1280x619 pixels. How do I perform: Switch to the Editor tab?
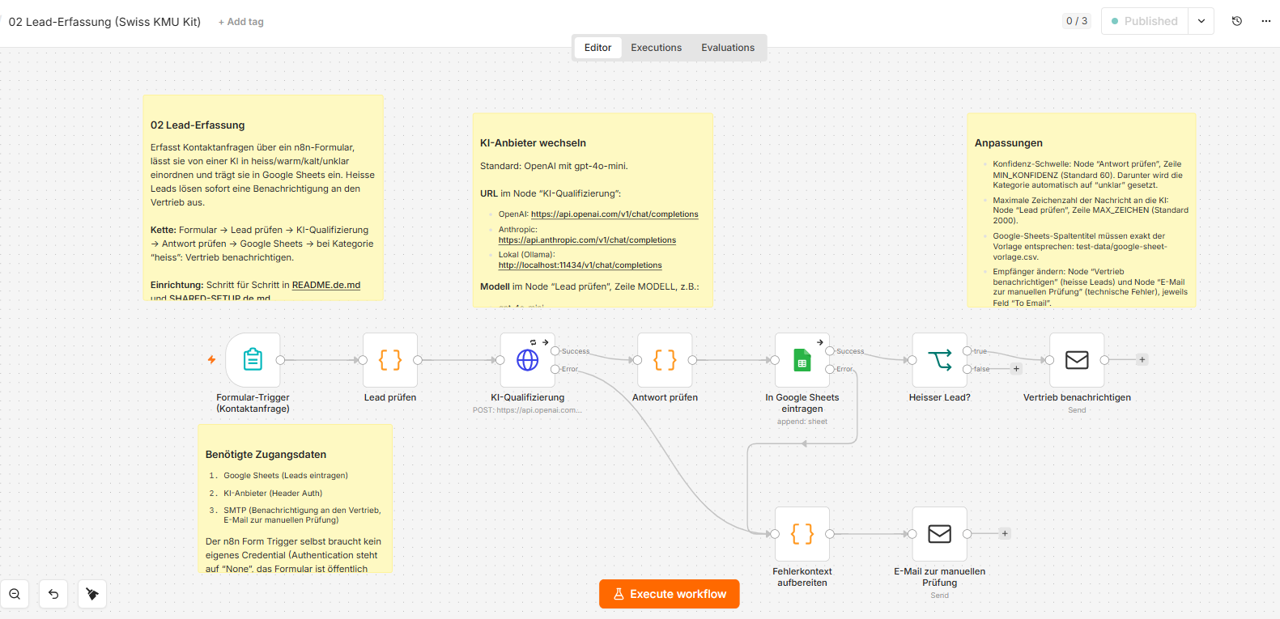click(x=597, y=48)
